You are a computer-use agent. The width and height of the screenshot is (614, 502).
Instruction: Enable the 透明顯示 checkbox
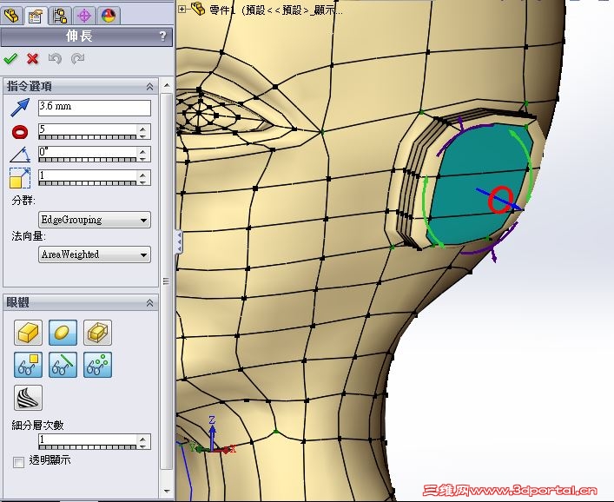[18, 462]
